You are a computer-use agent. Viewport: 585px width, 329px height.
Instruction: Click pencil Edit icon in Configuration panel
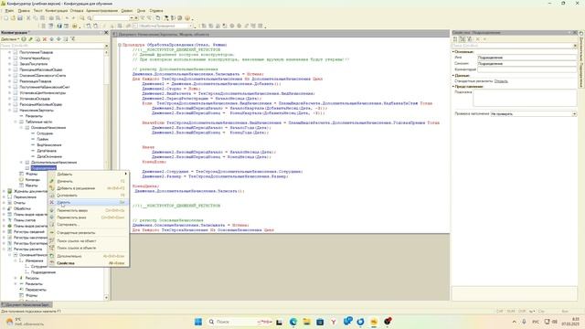click(30, 38)
